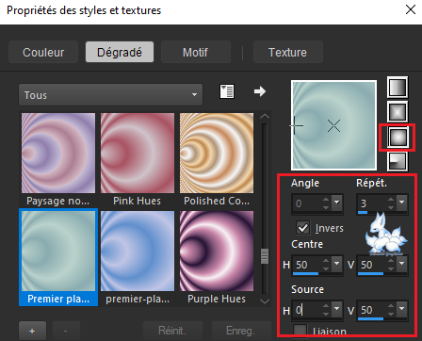The image size is (422, 341).
Task: Open the Angle value dropdown
Action: point(337,203)
